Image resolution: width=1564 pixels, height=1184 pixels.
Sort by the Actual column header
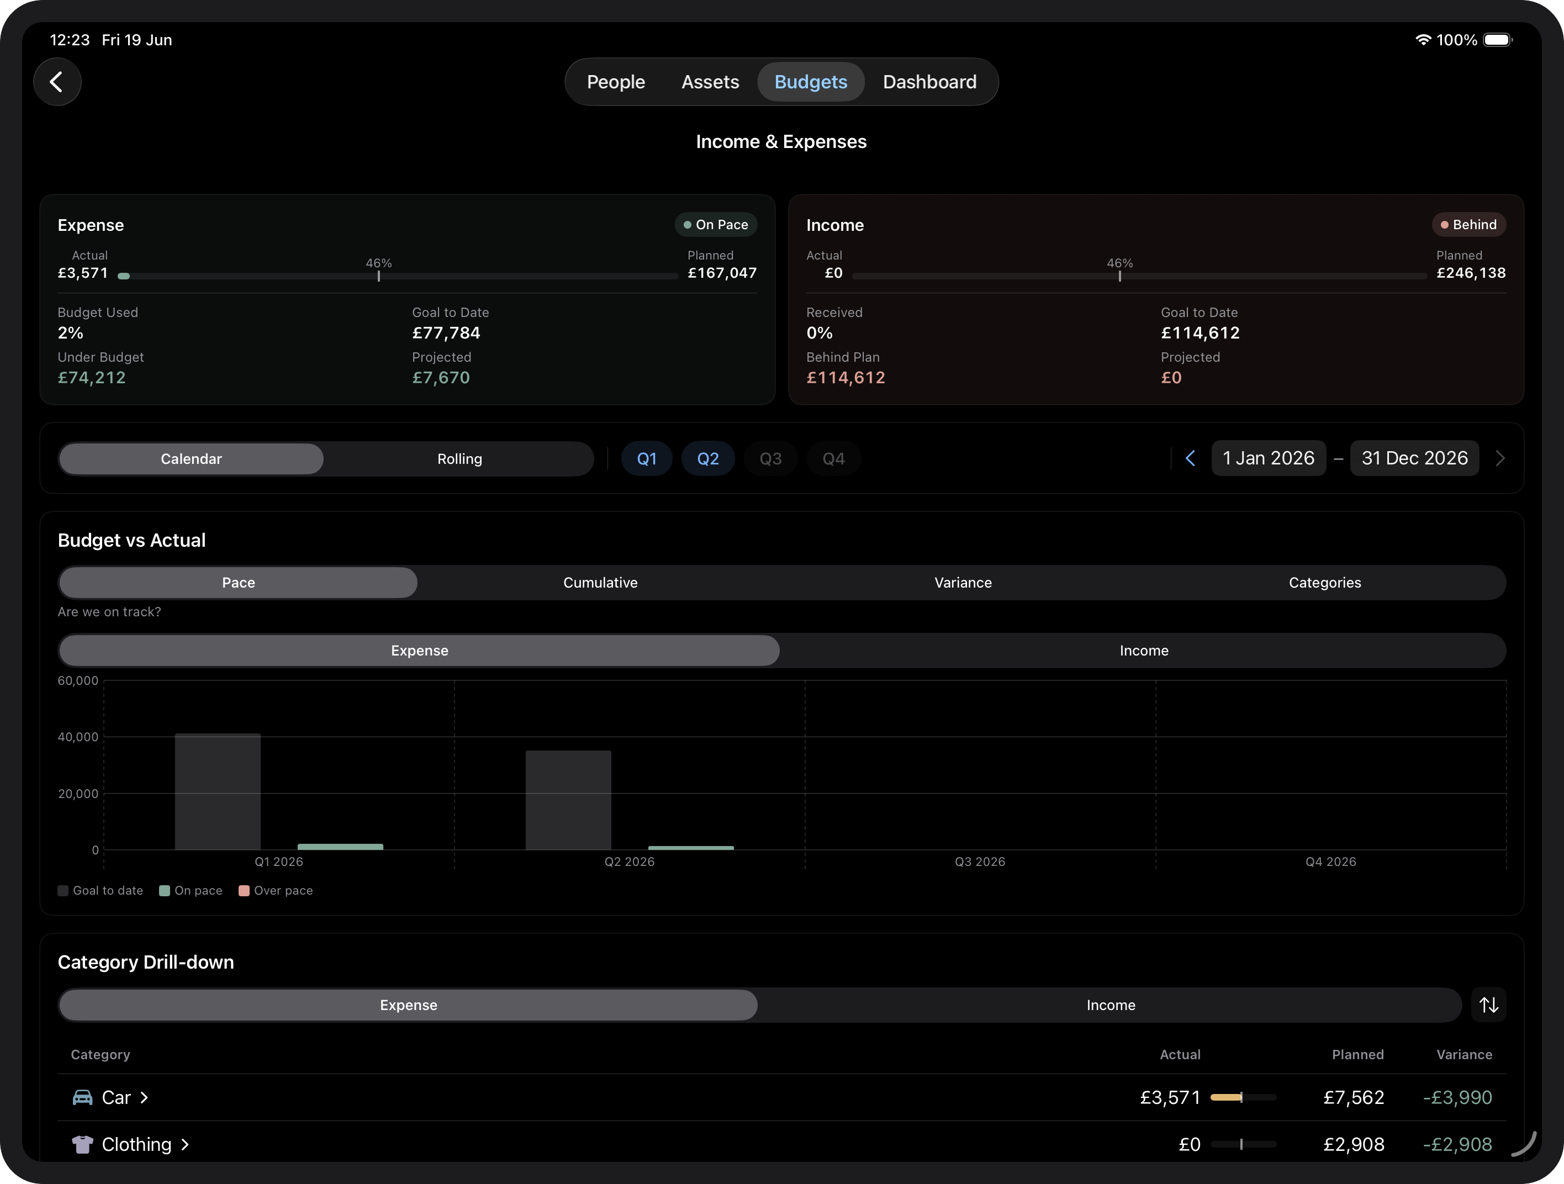[x=1180, y=1055]
